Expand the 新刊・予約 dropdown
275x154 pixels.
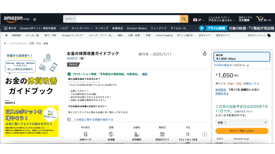pos(51,35)
